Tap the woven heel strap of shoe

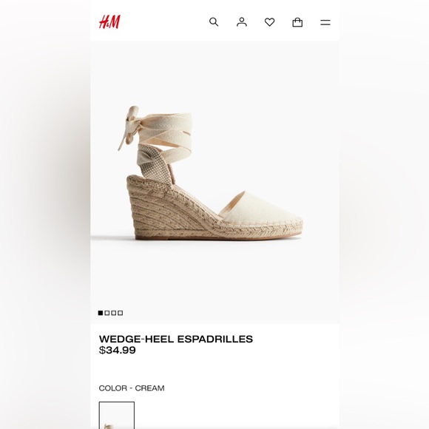tap(155, 164)
